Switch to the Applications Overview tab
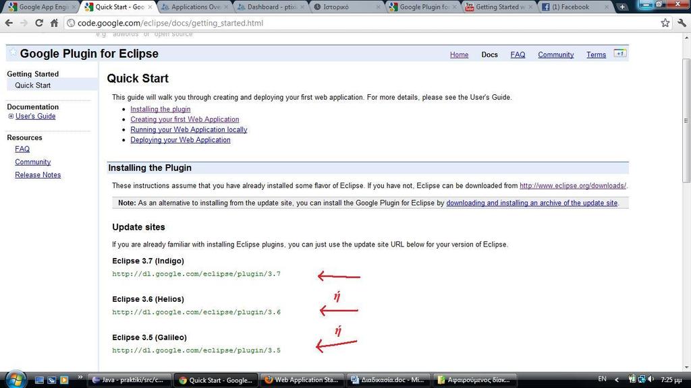691x388 pixels. point(194,7)
